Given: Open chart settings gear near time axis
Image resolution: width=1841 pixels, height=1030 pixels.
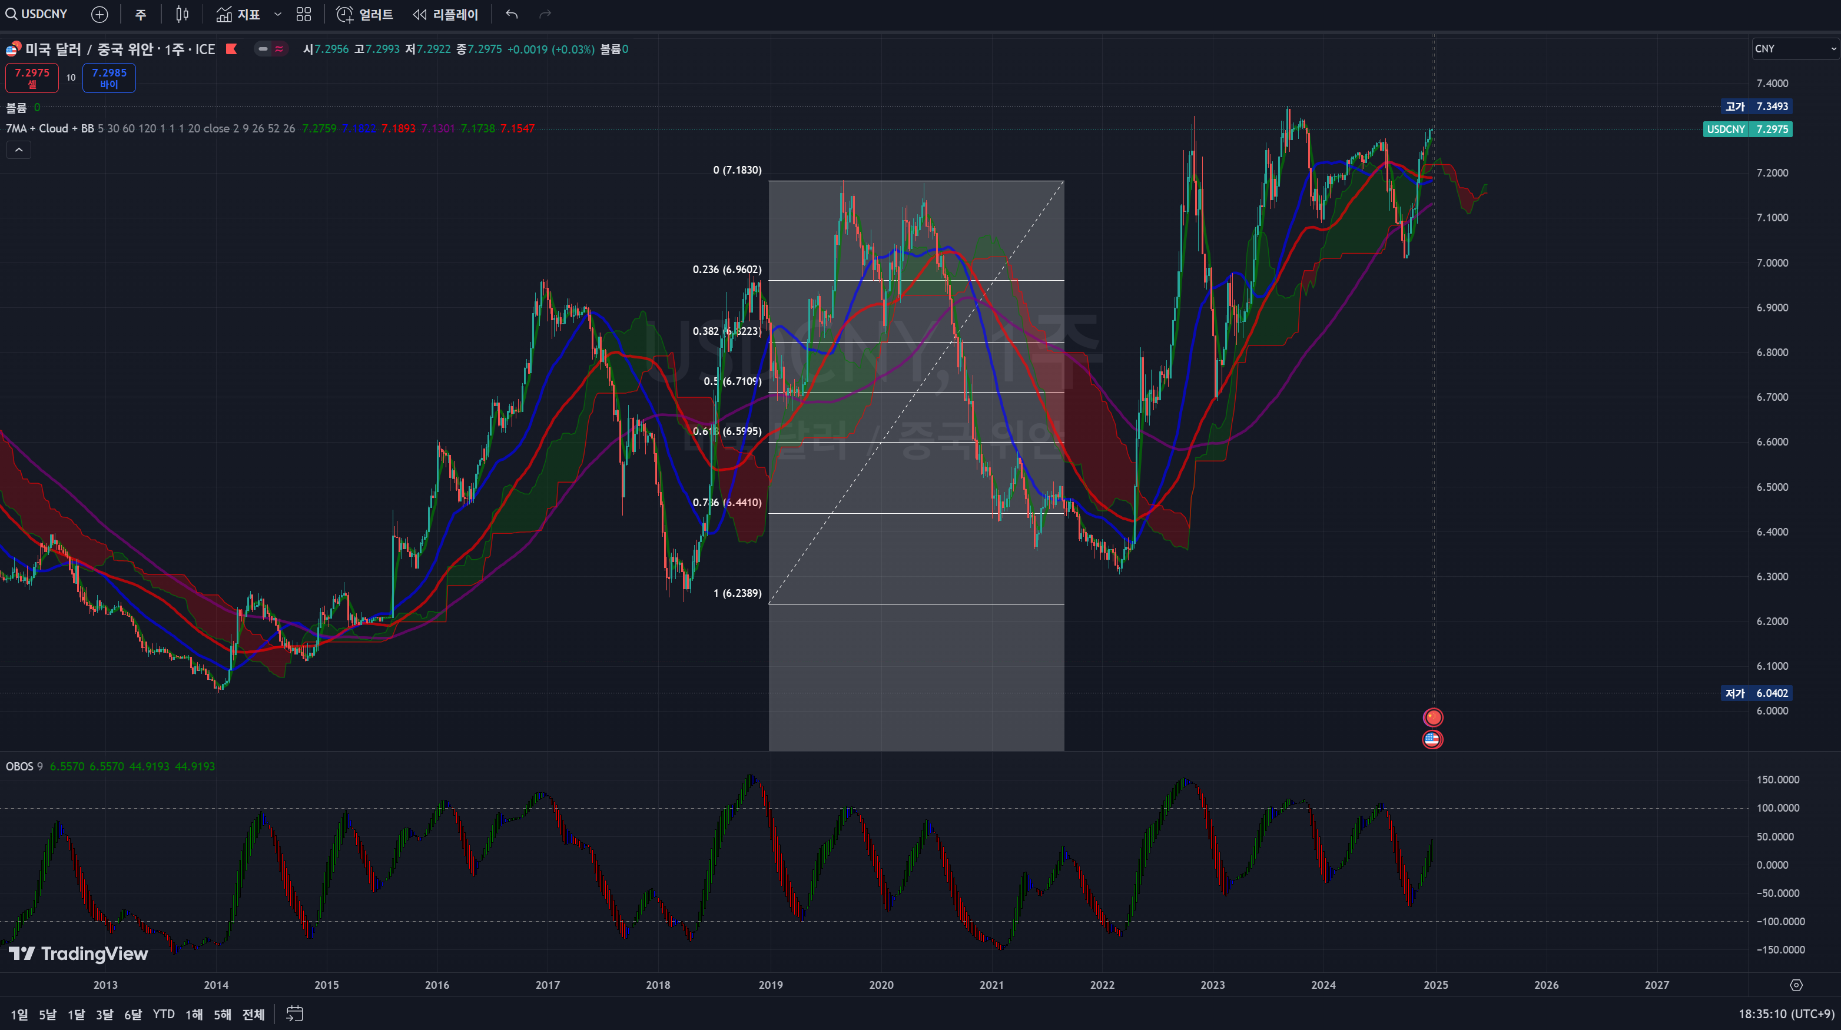Looking at the screenshot, I should point(1796,985).
